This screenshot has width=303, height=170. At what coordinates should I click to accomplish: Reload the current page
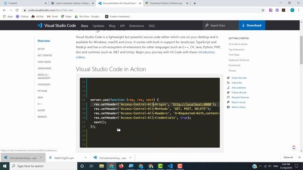pos(17,10)
